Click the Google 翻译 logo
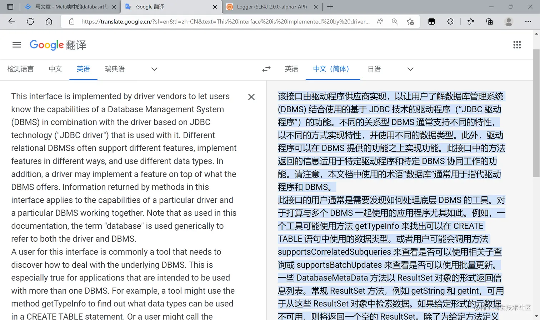This screenshot has width=540, height=320. tap(58, 45)
